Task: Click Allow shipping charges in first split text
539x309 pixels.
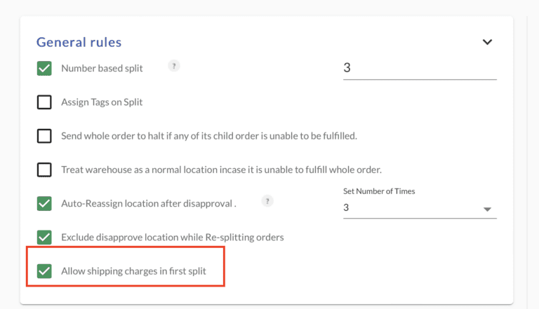Action: [133, 271]
